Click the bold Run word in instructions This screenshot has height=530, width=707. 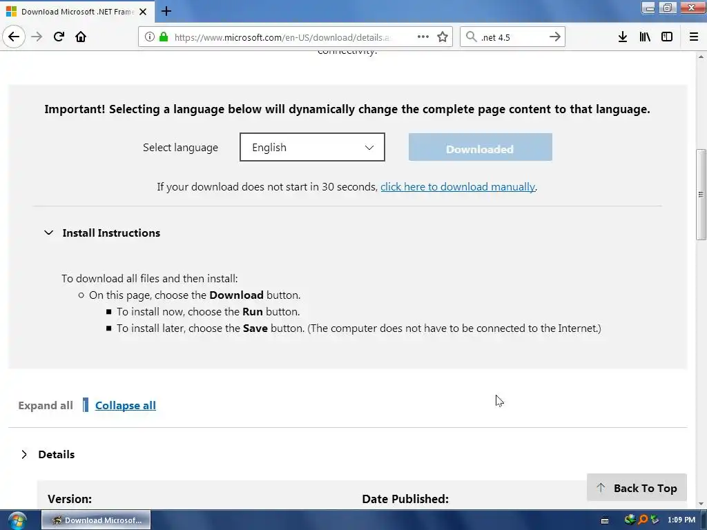[253, 311]
